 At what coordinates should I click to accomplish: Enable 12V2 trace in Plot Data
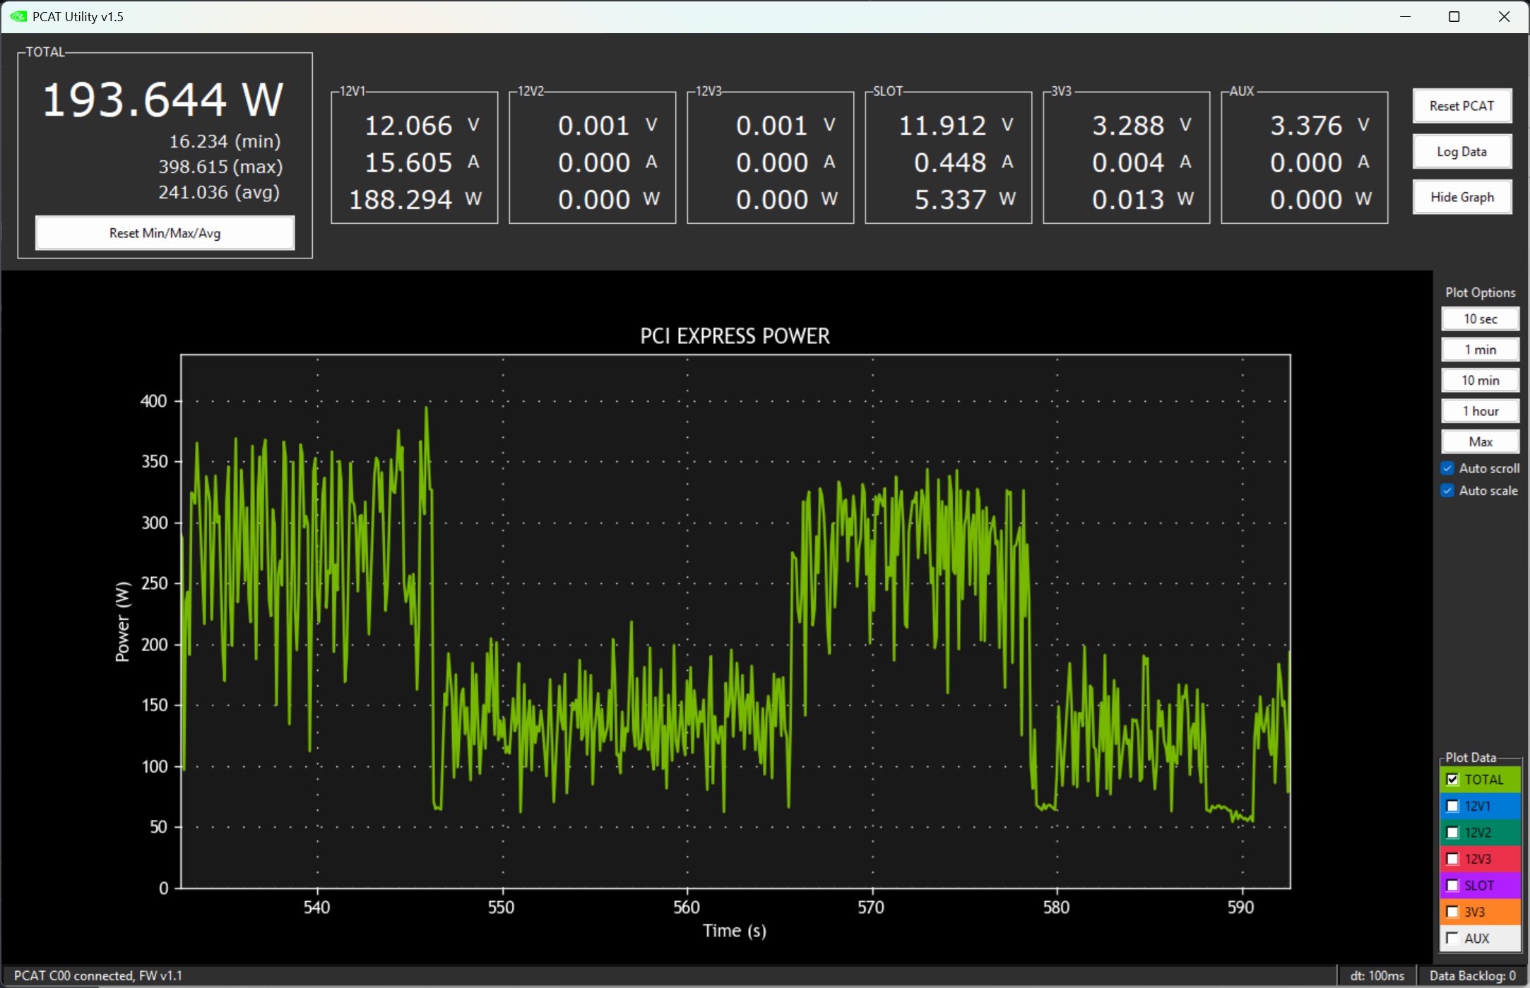pyautogui.click(x=1452, y=833)
